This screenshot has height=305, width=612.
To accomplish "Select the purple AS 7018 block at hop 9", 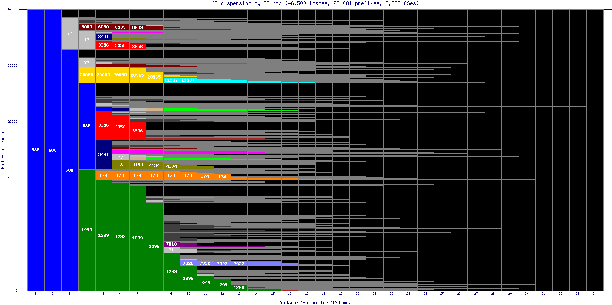I will [x=172, y=244].
